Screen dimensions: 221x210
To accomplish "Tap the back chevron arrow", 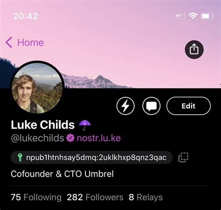I will (9, 42).
